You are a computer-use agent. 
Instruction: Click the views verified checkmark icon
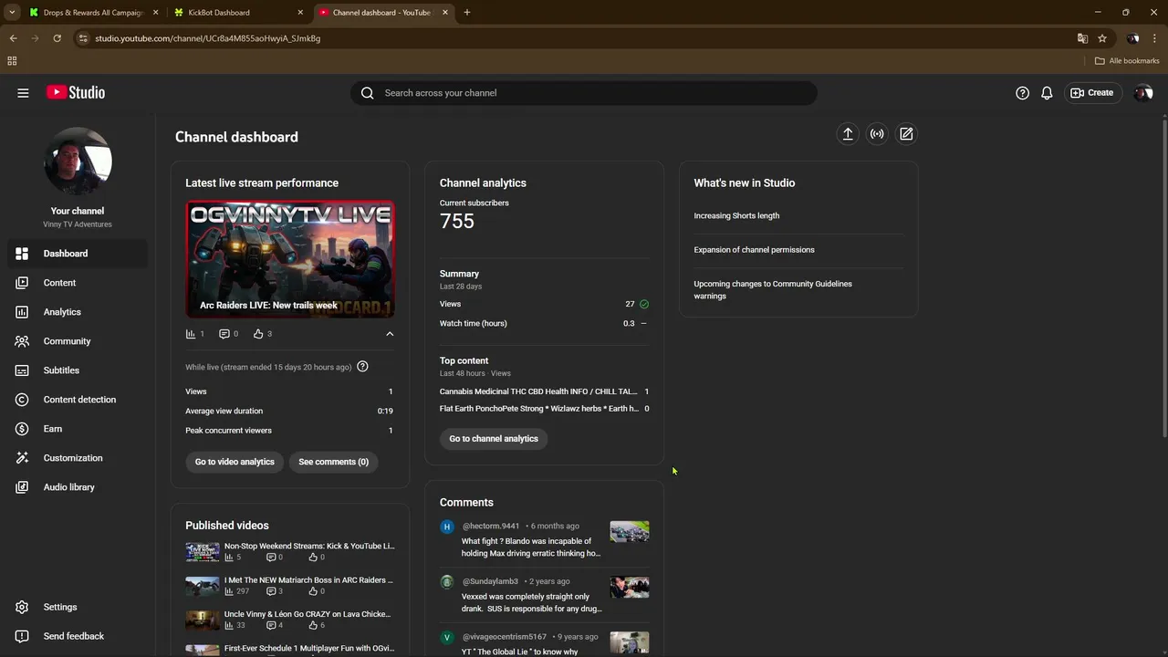[644, 304]
